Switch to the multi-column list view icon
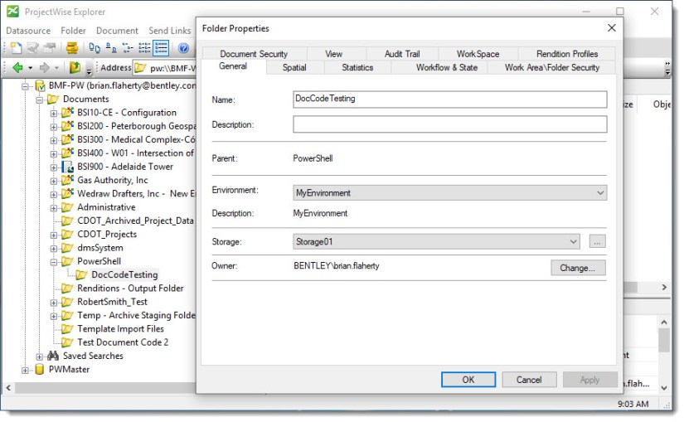This screenshot has height=422, width=684. pos(144,47)
